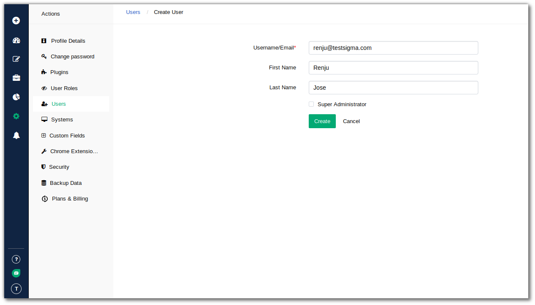Click the puzzle piece Plugins icon
535x305 pixels.
click(x=44, y=72)
